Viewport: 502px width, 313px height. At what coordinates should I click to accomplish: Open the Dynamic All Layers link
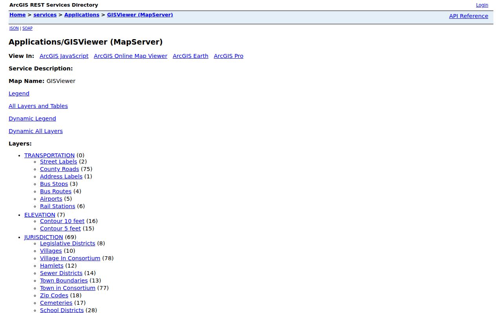36,131
